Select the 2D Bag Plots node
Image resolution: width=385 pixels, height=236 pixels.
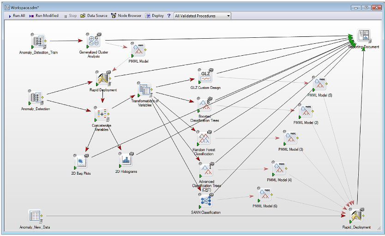(x=81, y=162)
